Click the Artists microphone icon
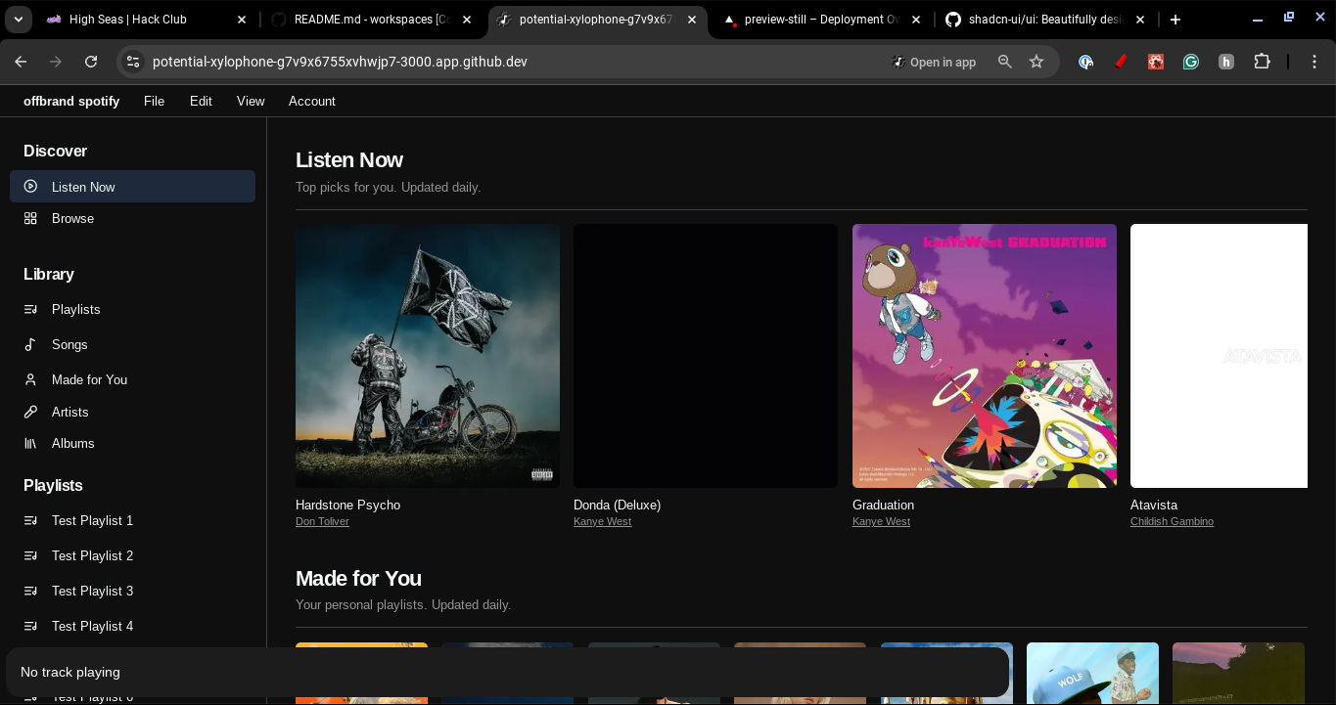Image resolution: width=1336 pixels, height=705 pixels. 30,412
